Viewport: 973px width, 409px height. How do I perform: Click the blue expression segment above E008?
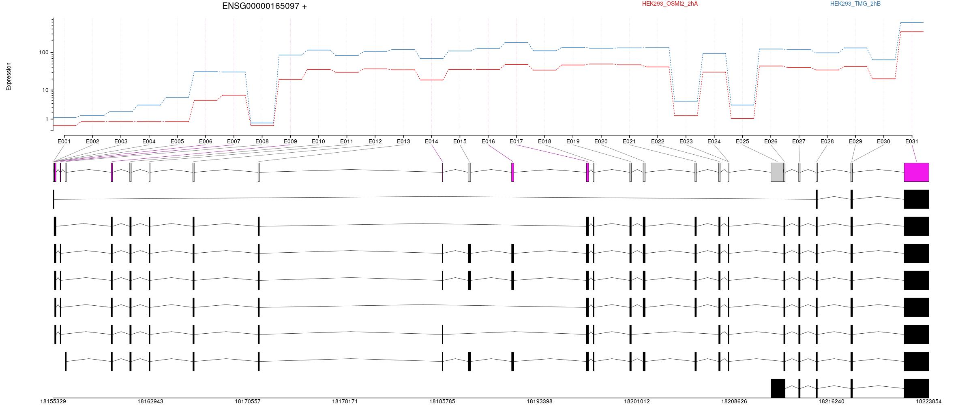click(x=262, y=123)
